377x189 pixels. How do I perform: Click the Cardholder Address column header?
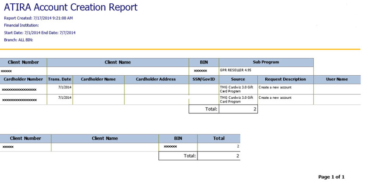tap(156, 79)
